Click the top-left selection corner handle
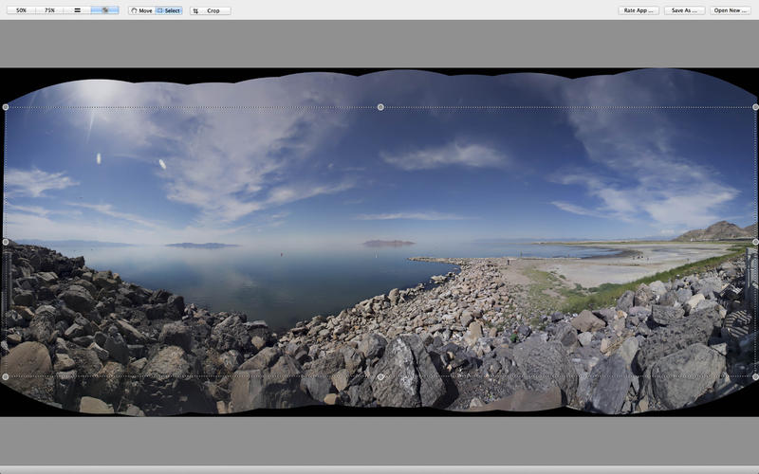The height and width of the screenshot is (474, 759). (6, 107)
